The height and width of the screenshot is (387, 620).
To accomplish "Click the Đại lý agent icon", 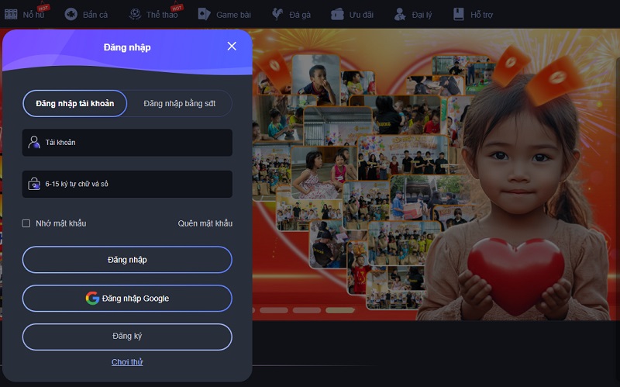I will pyautogui.click(x=400, y=14).
